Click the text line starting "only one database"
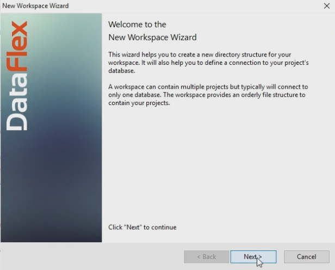335x270 pixels. pos(207,95)
